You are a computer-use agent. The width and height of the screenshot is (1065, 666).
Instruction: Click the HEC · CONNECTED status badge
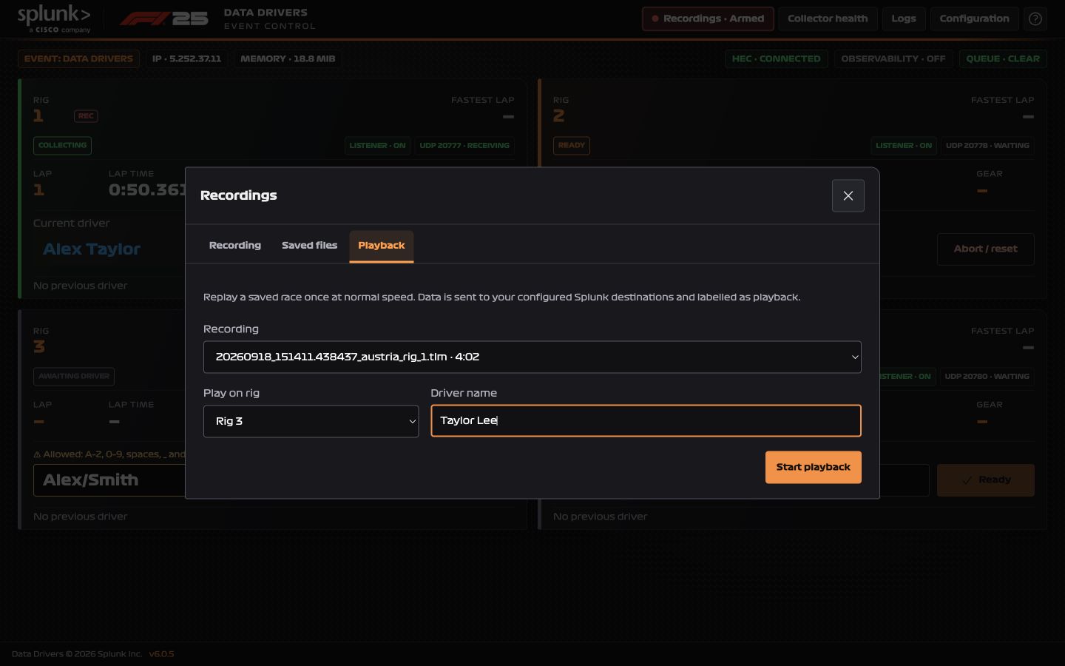776,59
